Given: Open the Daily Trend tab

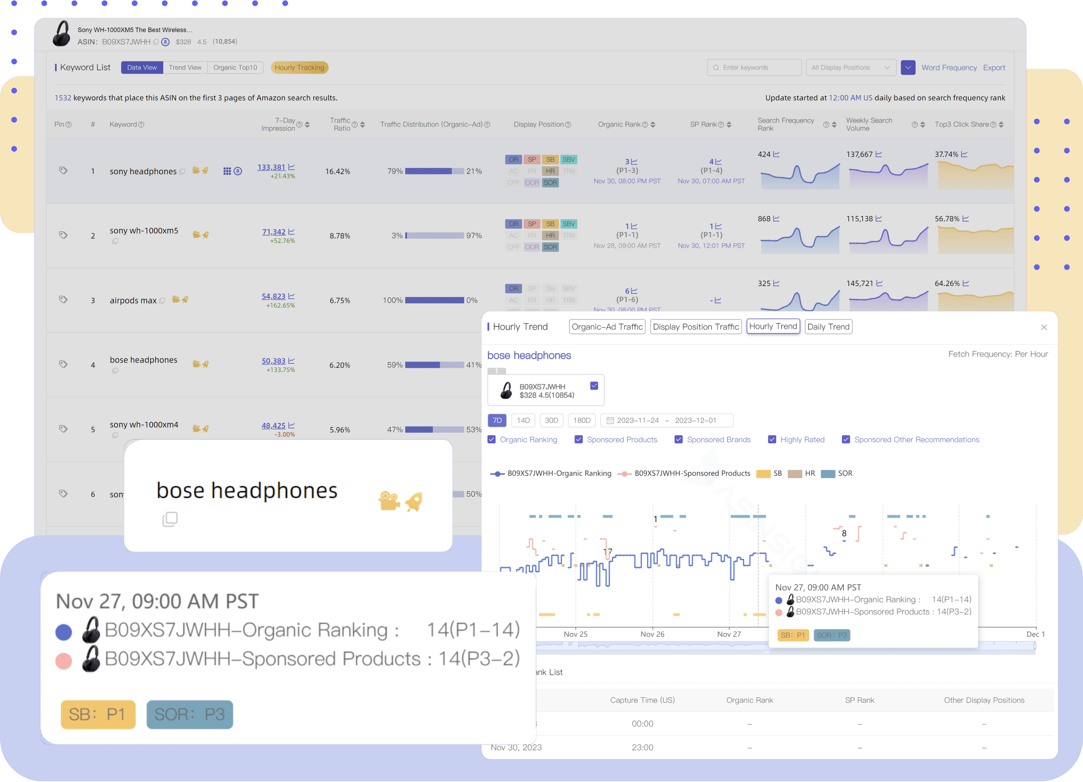Looking at the screenshot, I should pyautogui.click(x=829, y=327).
